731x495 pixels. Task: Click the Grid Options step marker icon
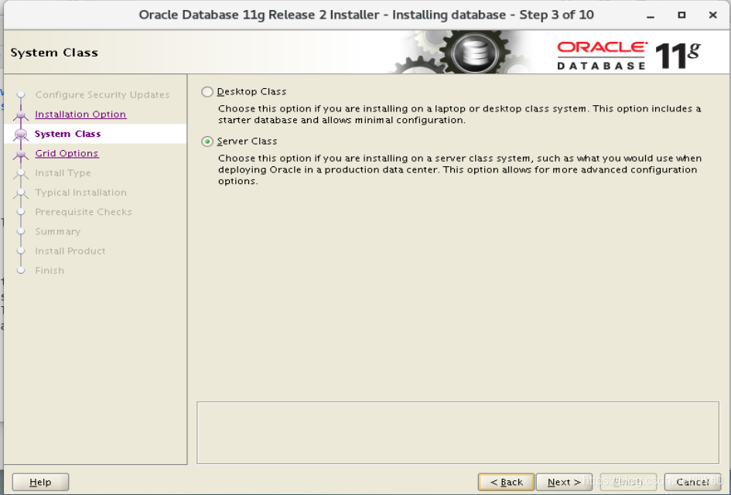(x=21, y=154)
